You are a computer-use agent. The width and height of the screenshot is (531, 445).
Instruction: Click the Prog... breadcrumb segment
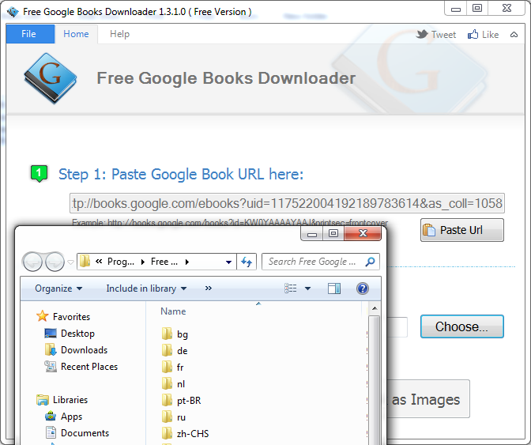tap(121, 262)
